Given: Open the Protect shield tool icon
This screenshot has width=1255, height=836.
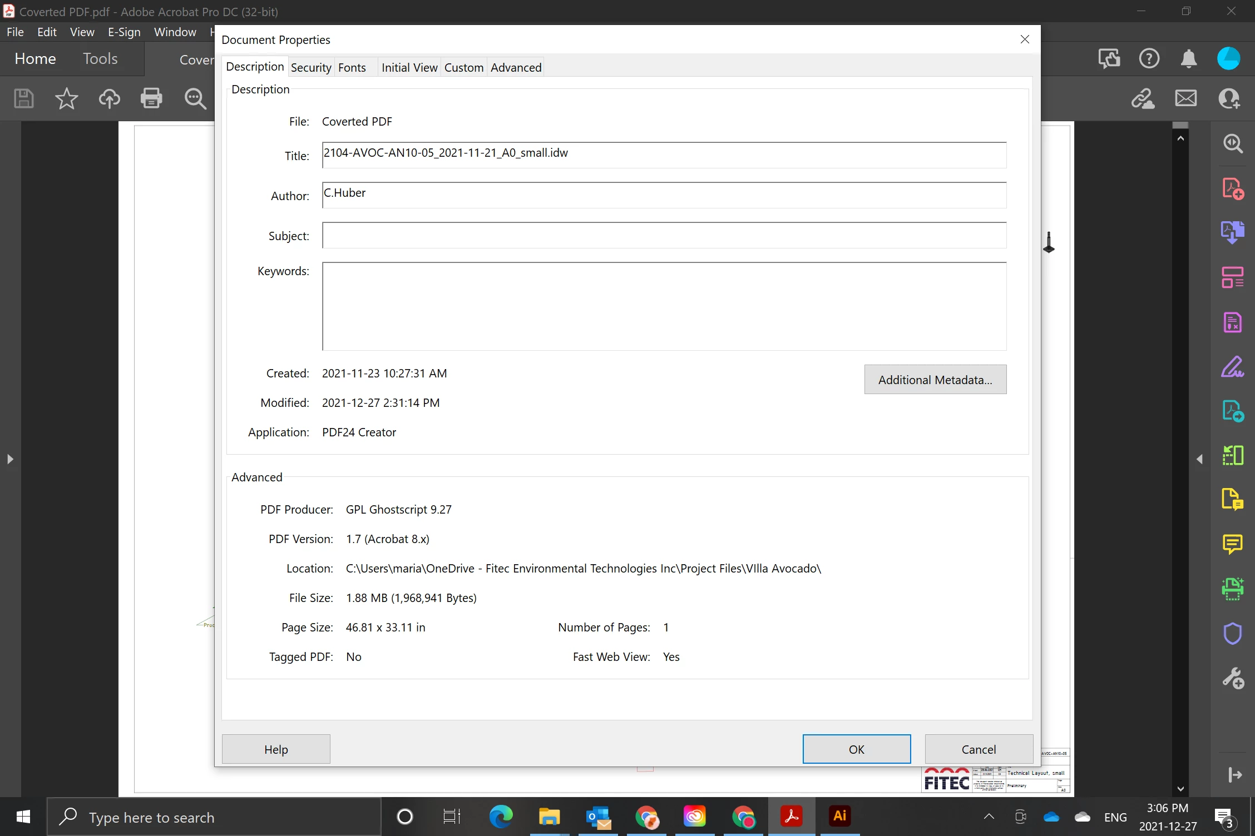Looking at the screenshot, I should tap(1233, 633).
